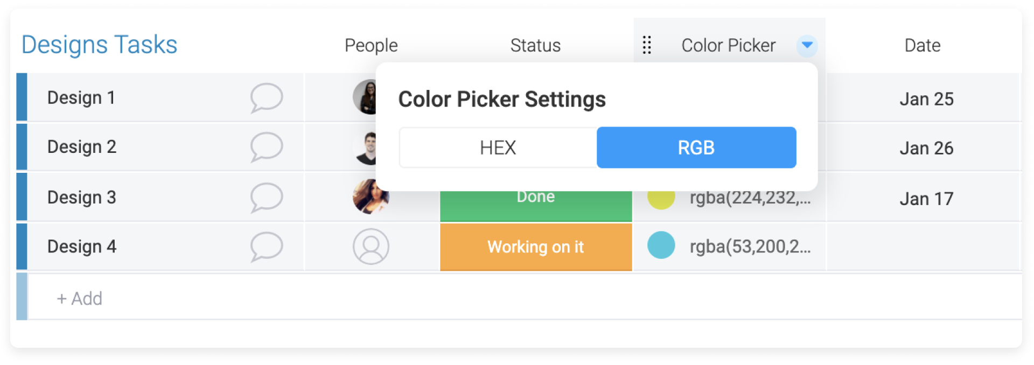Click the blue color swatch on Design 4
Viewport: 1034px width, 365px height.
coord(661,245)
